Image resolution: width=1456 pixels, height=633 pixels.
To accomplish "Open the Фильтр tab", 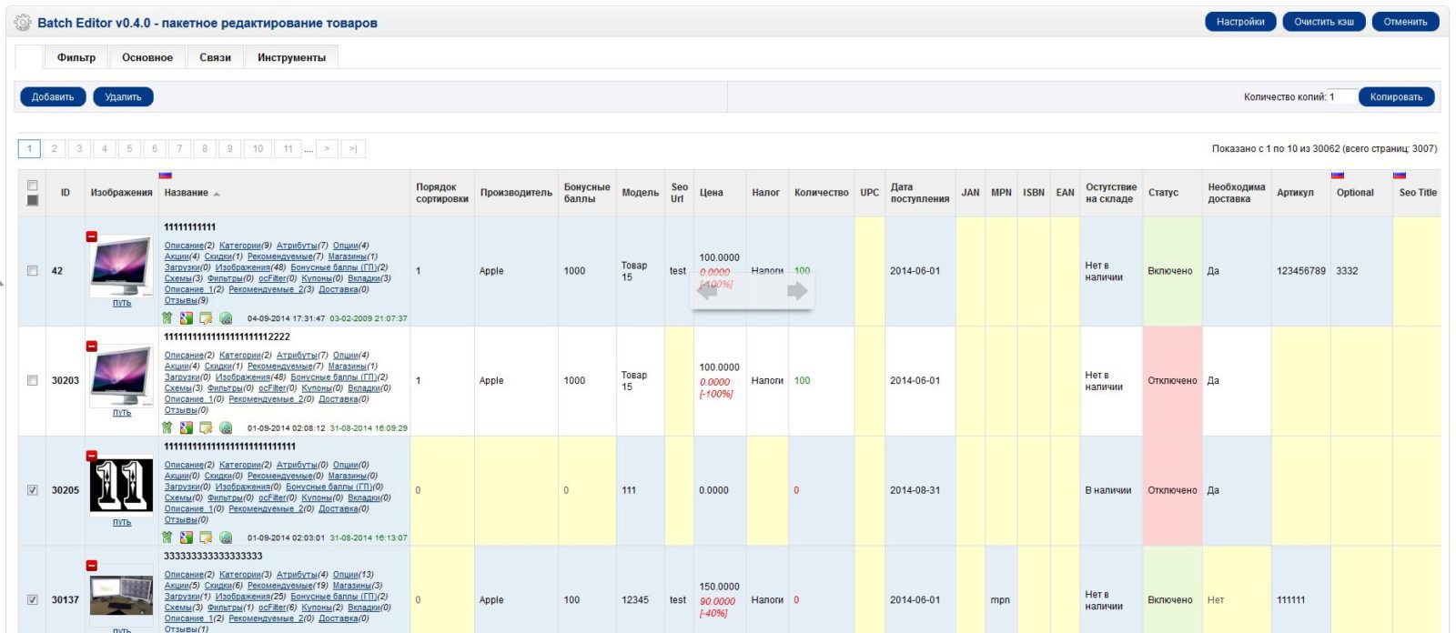I will (76, 57).
